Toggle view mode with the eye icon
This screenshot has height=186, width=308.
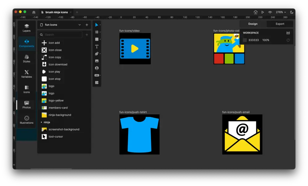[x=270, y=12]
